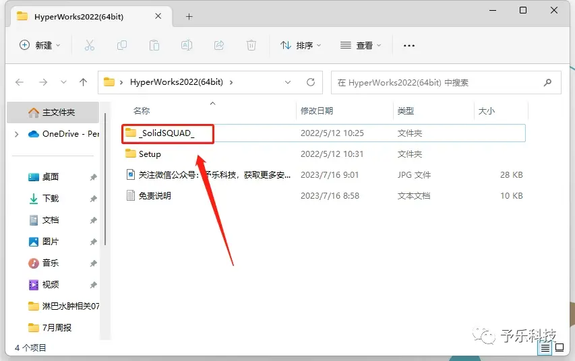This screenshot has width=575, height=361.
Task: Unpin 文档 via its pin icon
Action: tap(94, 220)
